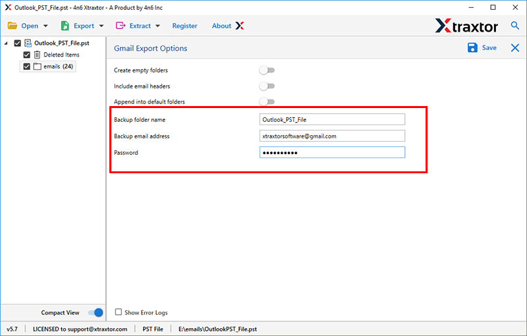Click the X logo beside About
Screen dimensions: 527x336
pyautogui.click(x=240, y=26)
